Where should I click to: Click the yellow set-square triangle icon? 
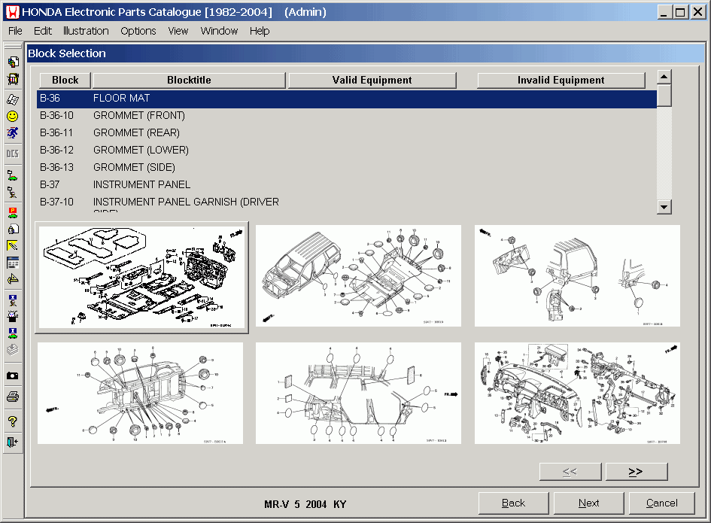[13, 279]
